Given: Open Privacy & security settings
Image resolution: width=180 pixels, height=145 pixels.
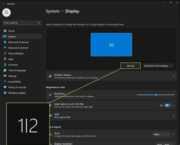Looking at the screenshot, I should (22, 87).
